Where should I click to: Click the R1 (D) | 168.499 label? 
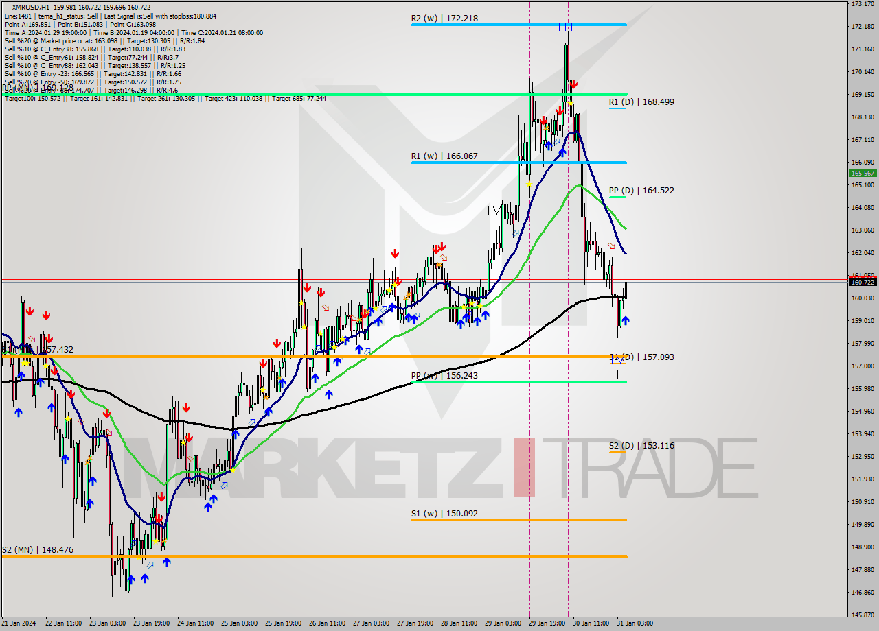[641, 102]
